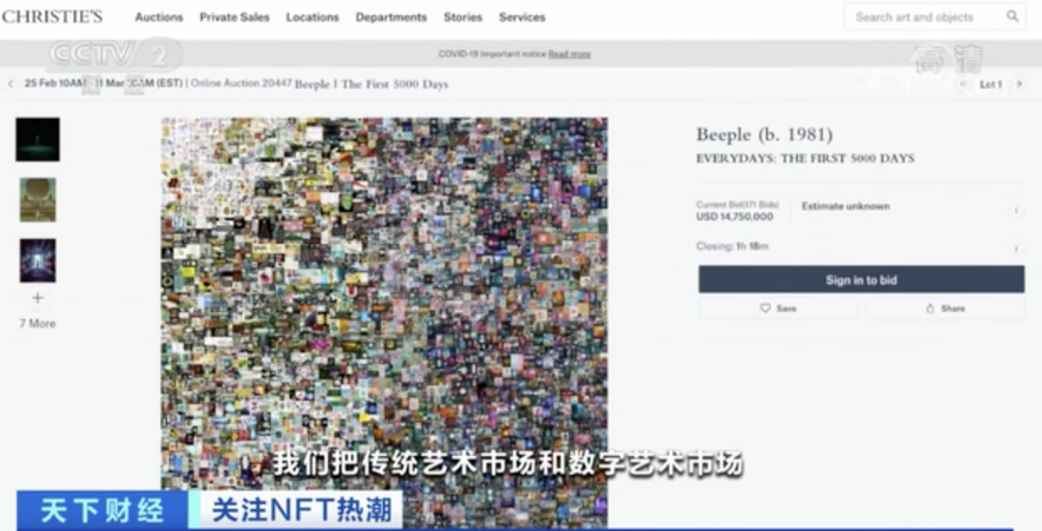1042x531 pixels.
Task: Select the first dark green thumbnail
Action: coord(38,140)
